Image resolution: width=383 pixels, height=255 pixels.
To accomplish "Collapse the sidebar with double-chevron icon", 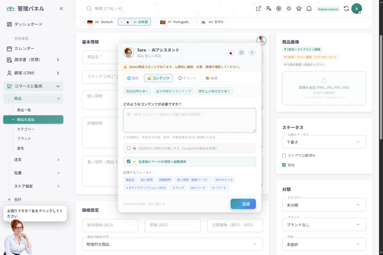I will click(62, 9).
